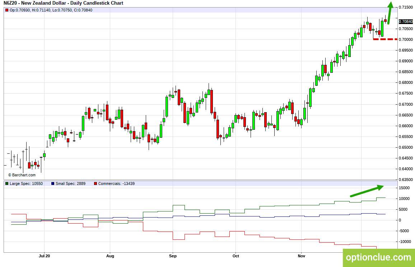
Task: Click the Aug label on time axis
Action: point(110,256)
